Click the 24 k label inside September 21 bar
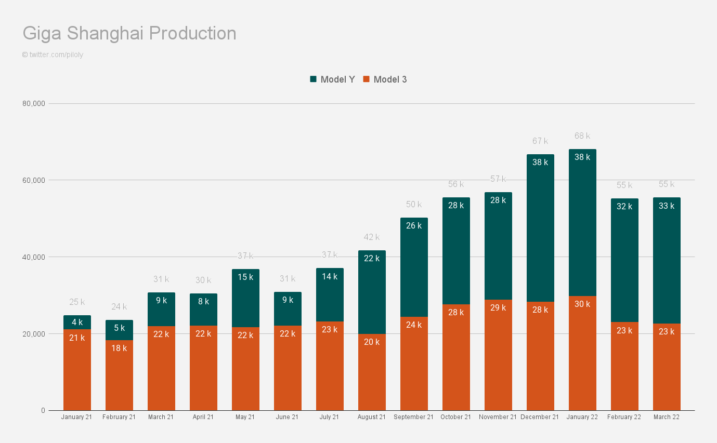 point(414,325)
